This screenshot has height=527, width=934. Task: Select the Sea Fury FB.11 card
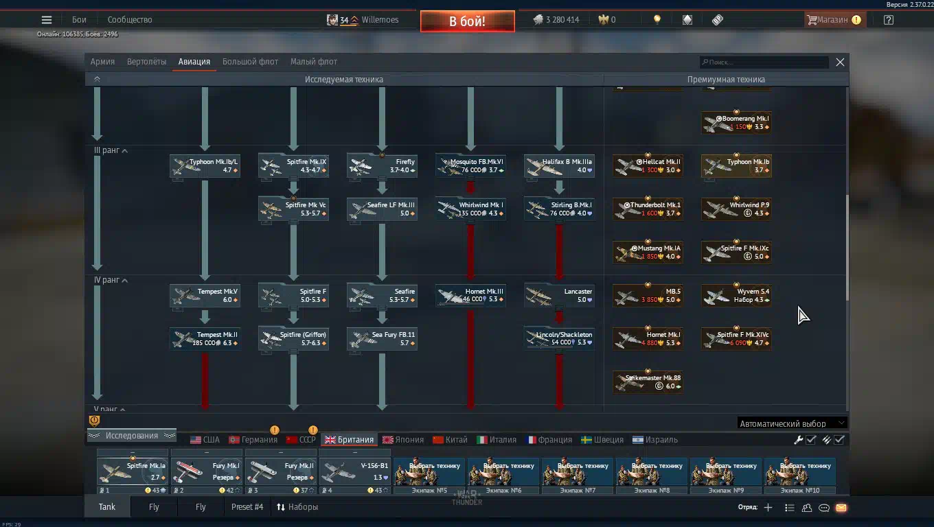[382, 339]
